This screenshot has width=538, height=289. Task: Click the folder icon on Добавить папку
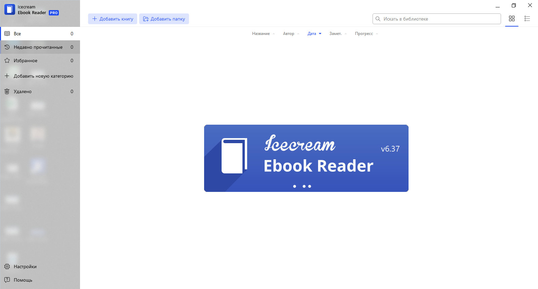pos(146,19)
